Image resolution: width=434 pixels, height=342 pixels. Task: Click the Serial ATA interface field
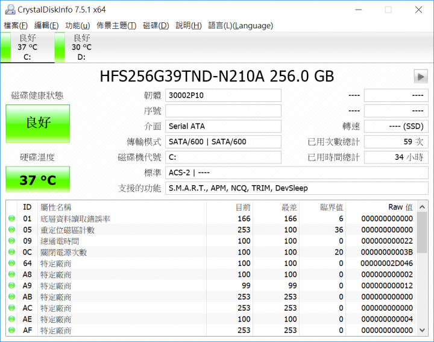(x=223, y=126)
